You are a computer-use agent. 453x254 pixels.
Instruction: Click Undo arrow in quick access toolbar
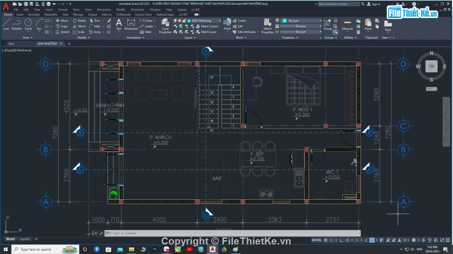click(54, 4)
